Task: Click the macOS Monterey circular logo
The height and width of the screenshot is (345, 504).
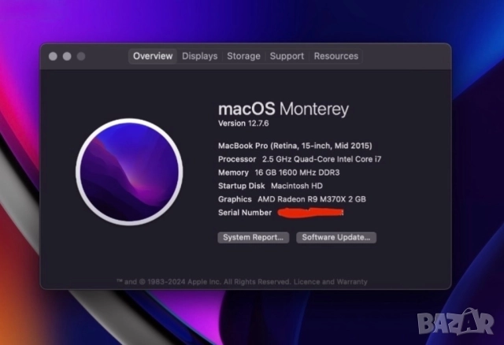Action: (x=129, y=172)
